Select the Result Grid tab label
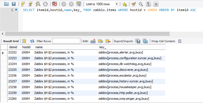Screen dimensions: 203x103 click(x=11, y=41)
